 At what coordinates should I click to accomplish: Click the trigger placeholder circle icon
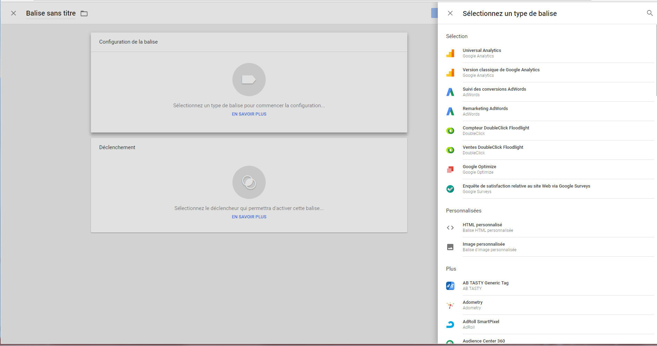(x=249, y=182)
